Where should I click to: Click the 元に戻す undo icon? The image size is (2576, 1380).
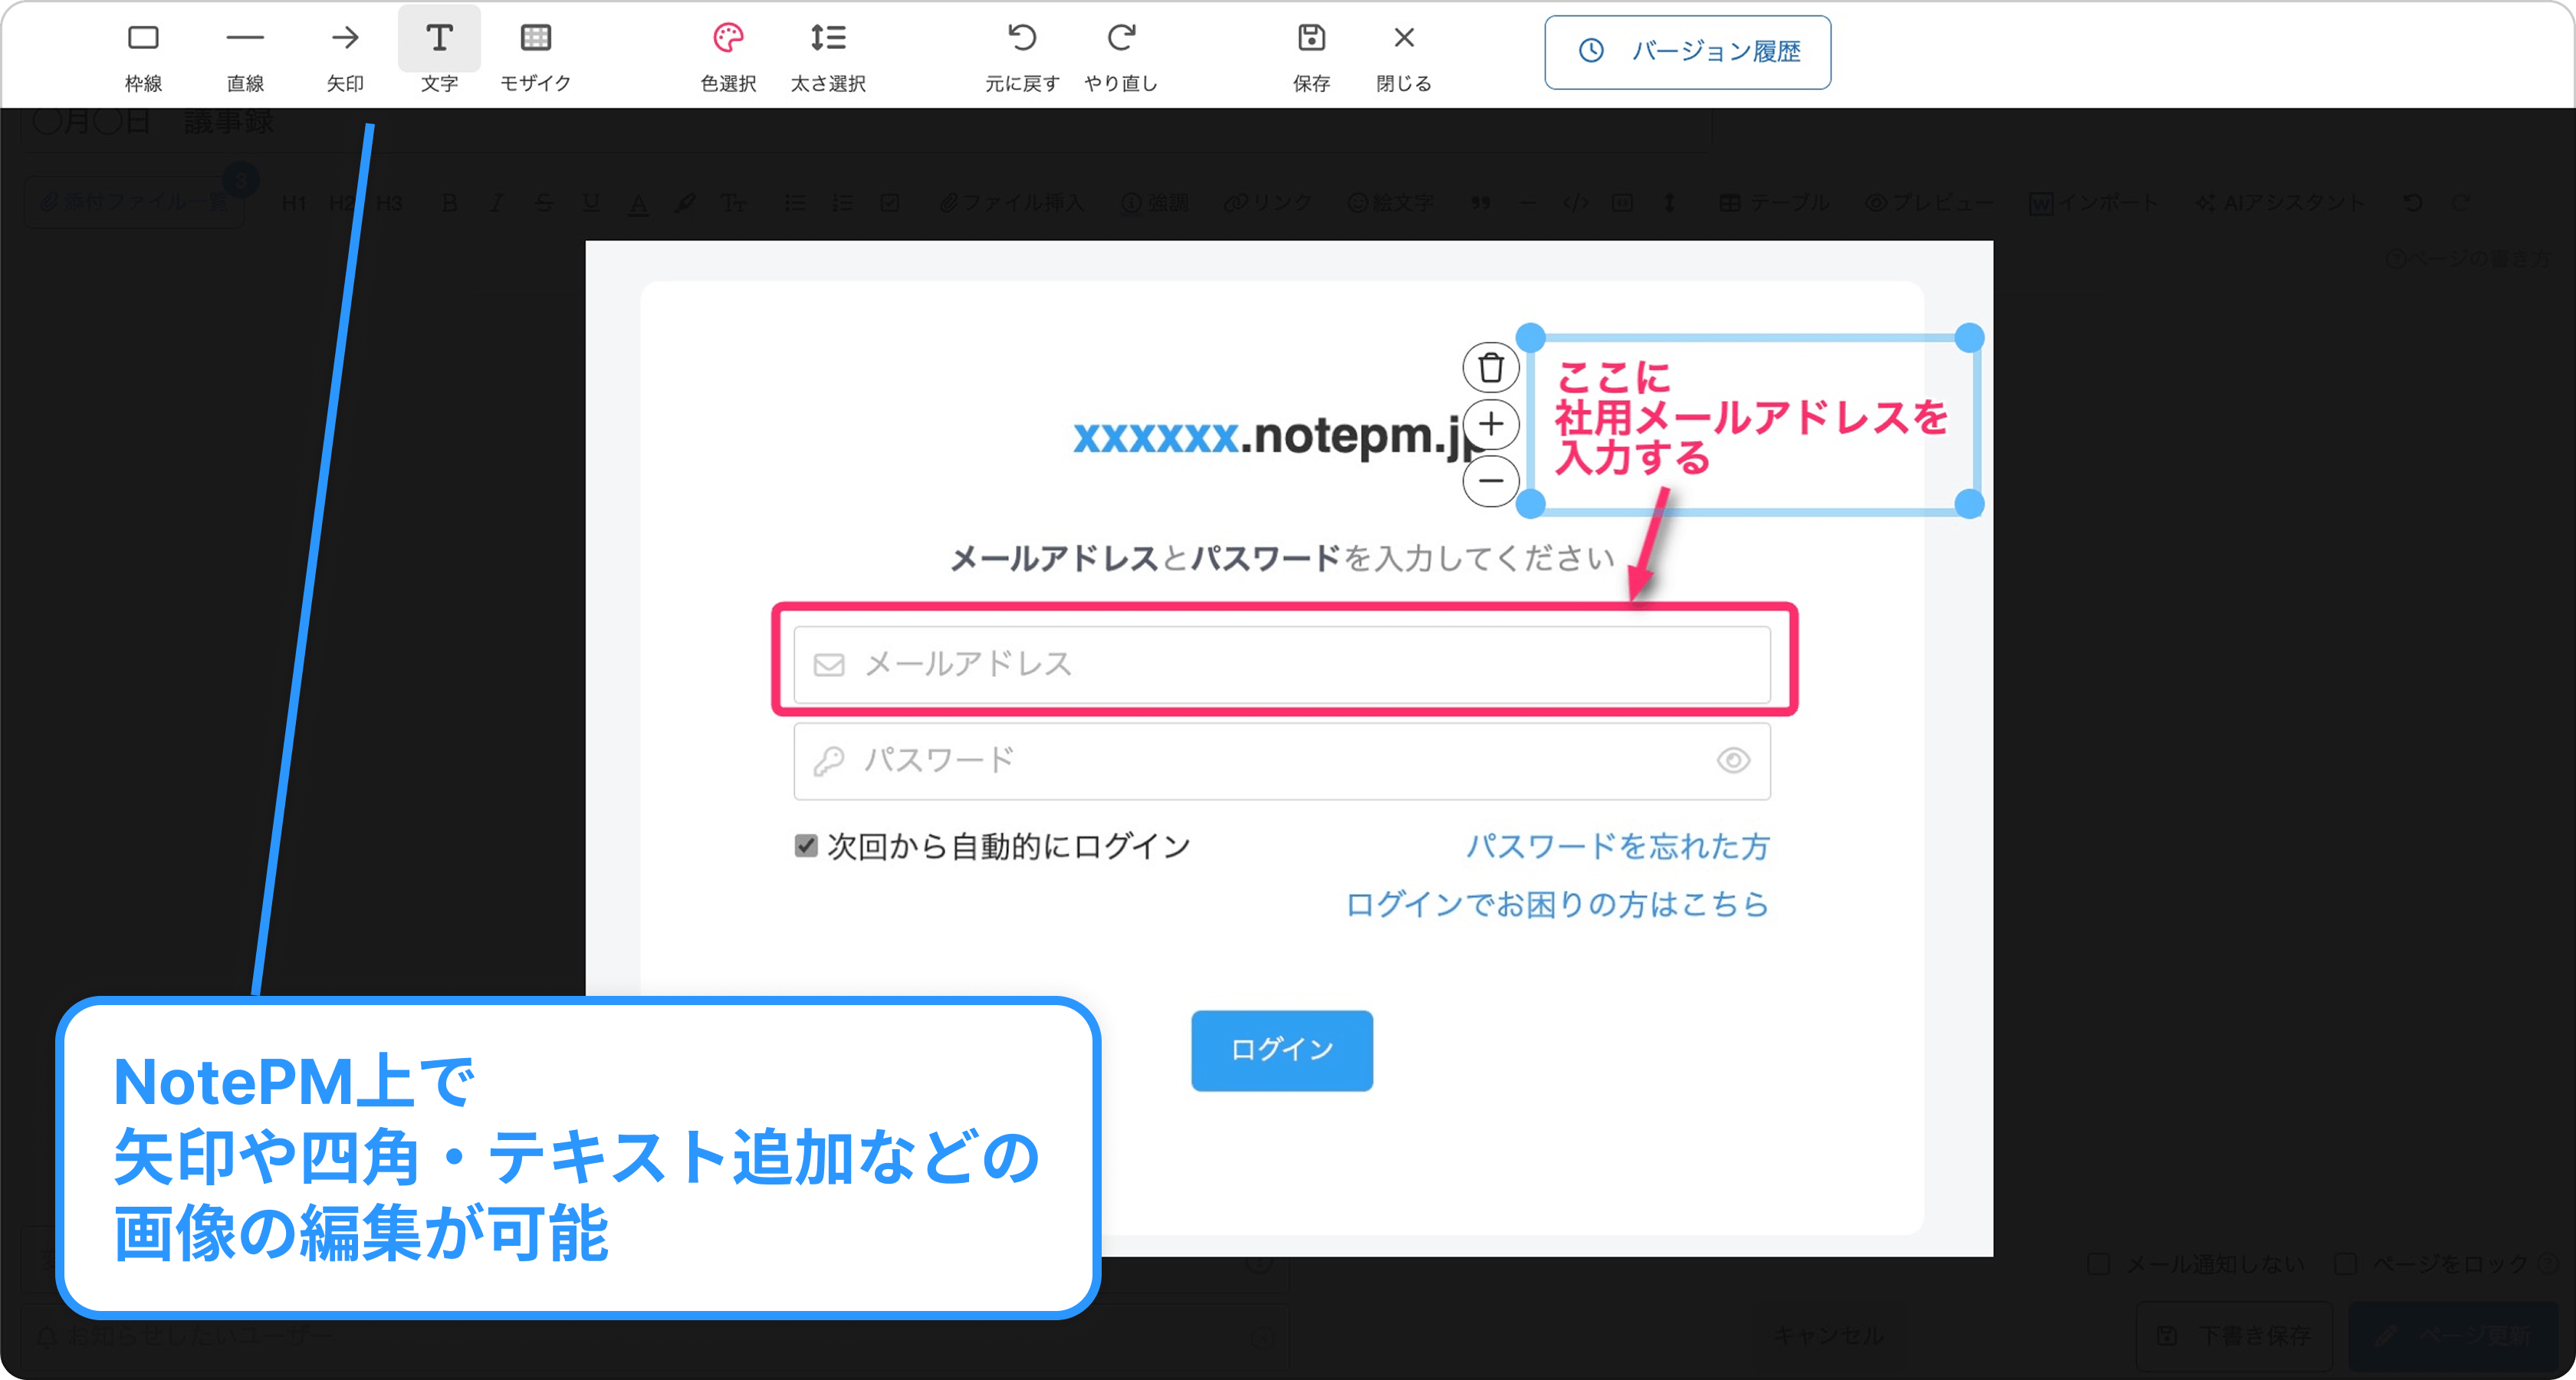(x=1022, y=40)
